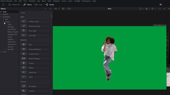Open the Trim menu

tap(25, 1)
